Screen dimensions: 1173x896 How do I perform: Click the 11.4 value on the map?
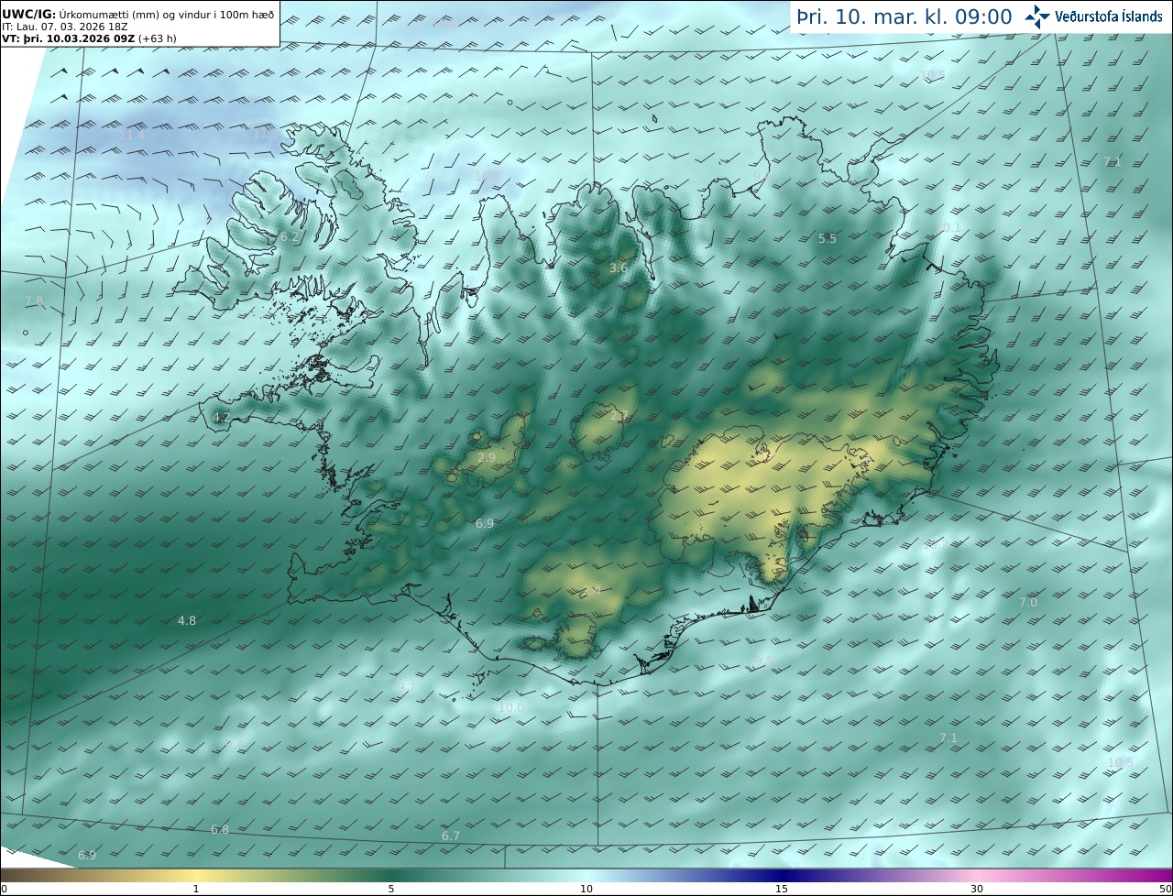coord(132,135)
